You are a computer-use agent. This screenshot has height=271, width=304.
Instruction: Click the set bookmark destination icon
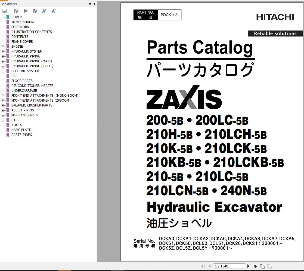pos(35,11)
